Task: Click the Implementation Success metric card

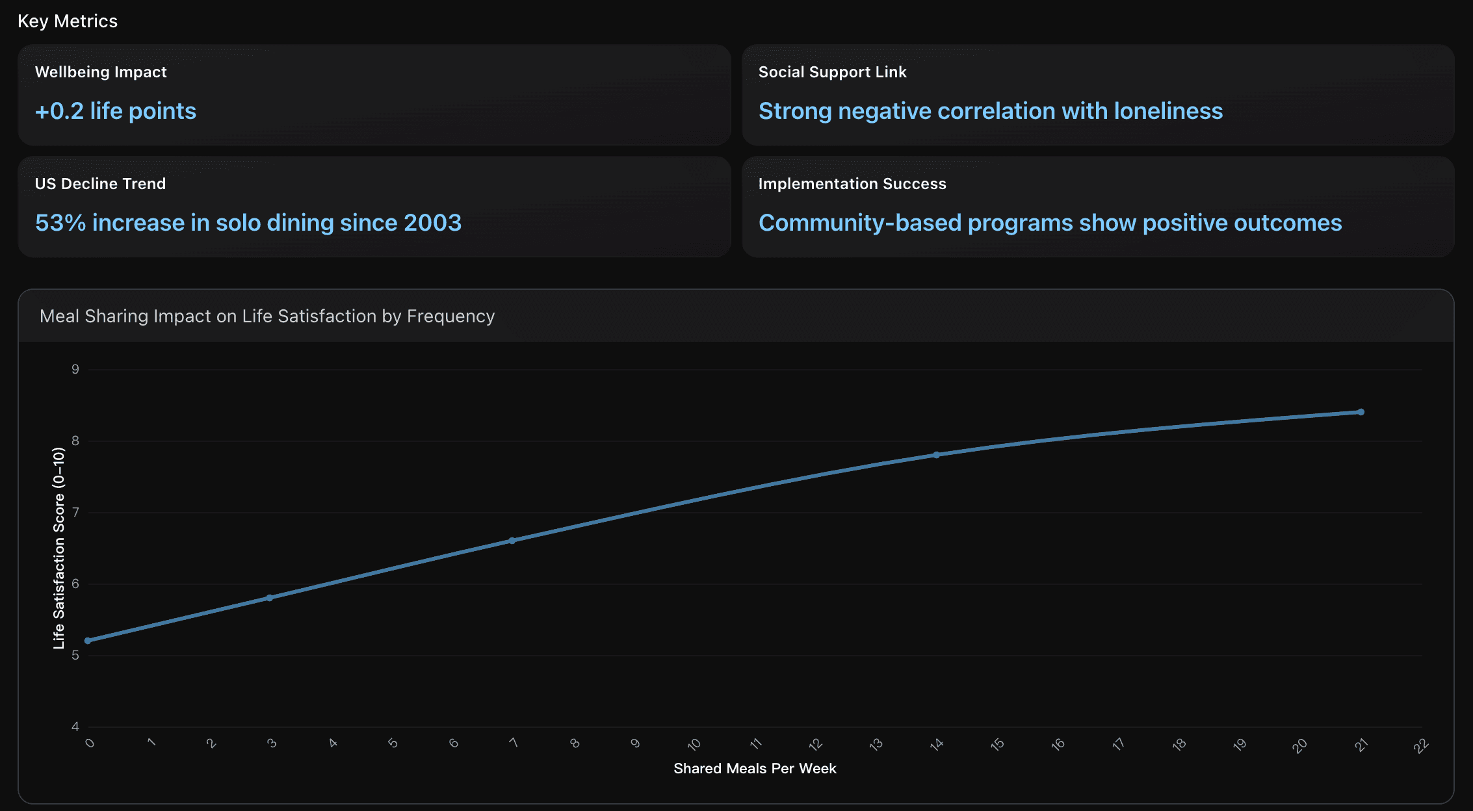Action: pos(1097,207)
